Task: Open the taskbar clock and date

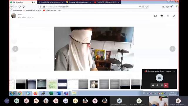Action: pos(172,93)
